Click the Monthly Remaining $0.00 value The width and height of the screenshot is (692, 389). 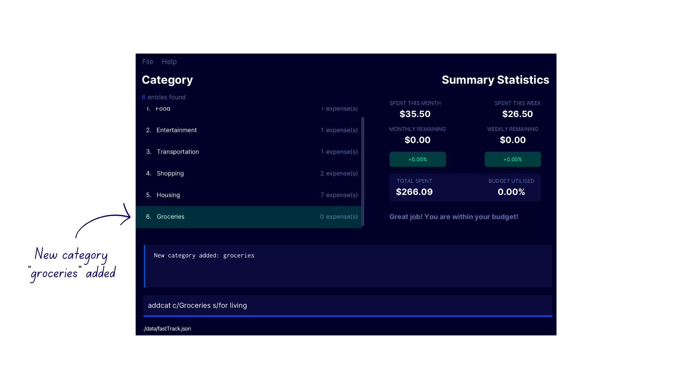click(417, 140)
